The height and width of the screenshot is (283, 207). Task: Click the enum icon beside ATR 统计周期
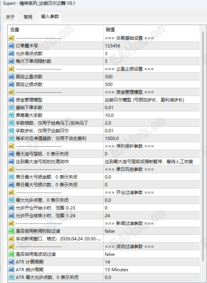coord(11,270)
